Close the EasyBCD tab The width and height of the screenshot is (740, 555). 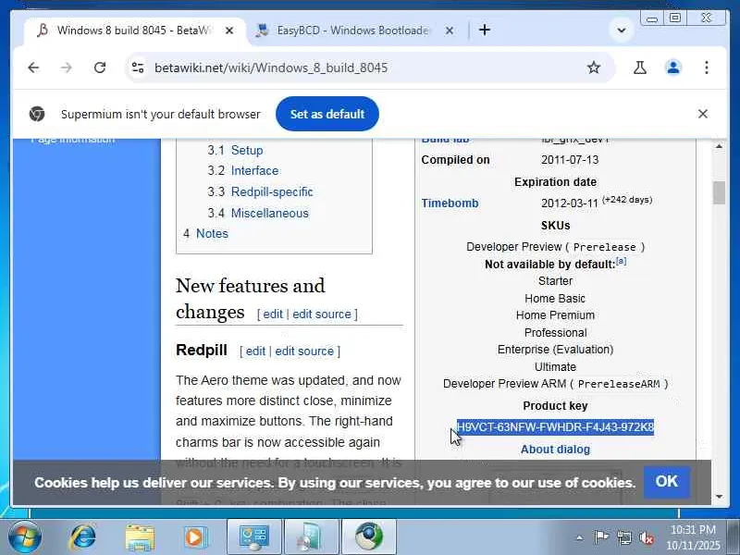click(x=450, y=31)
